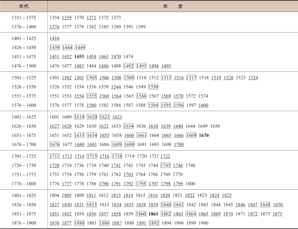
Task: Click the year 1399
Action: tap(141, 27)
